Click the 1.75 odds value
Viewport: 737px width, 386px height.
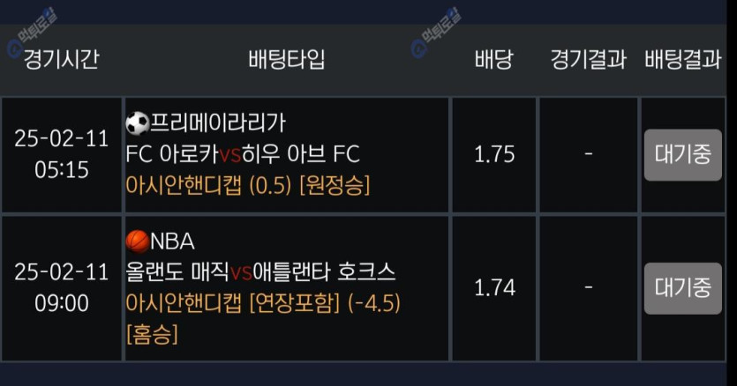[x=493, y=154]
